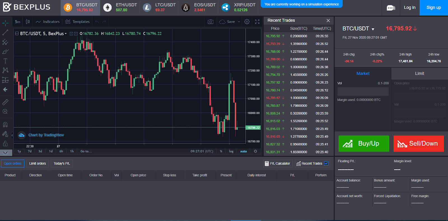Select the prediction and measurement tool
448x221 pixels.
tap(5, 80)
